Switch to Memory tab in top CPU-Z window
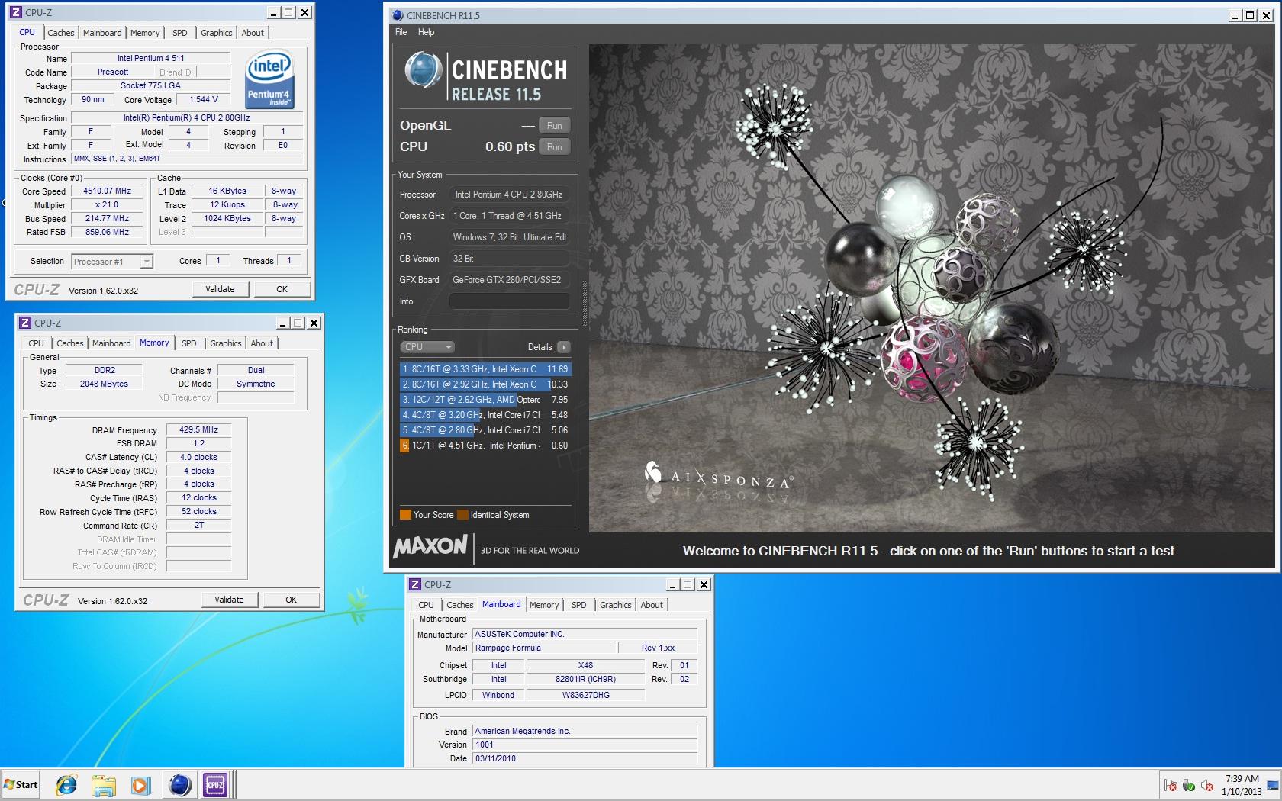Image resolution: width=1282 pixels, height=801 pixels. (145, 33)
